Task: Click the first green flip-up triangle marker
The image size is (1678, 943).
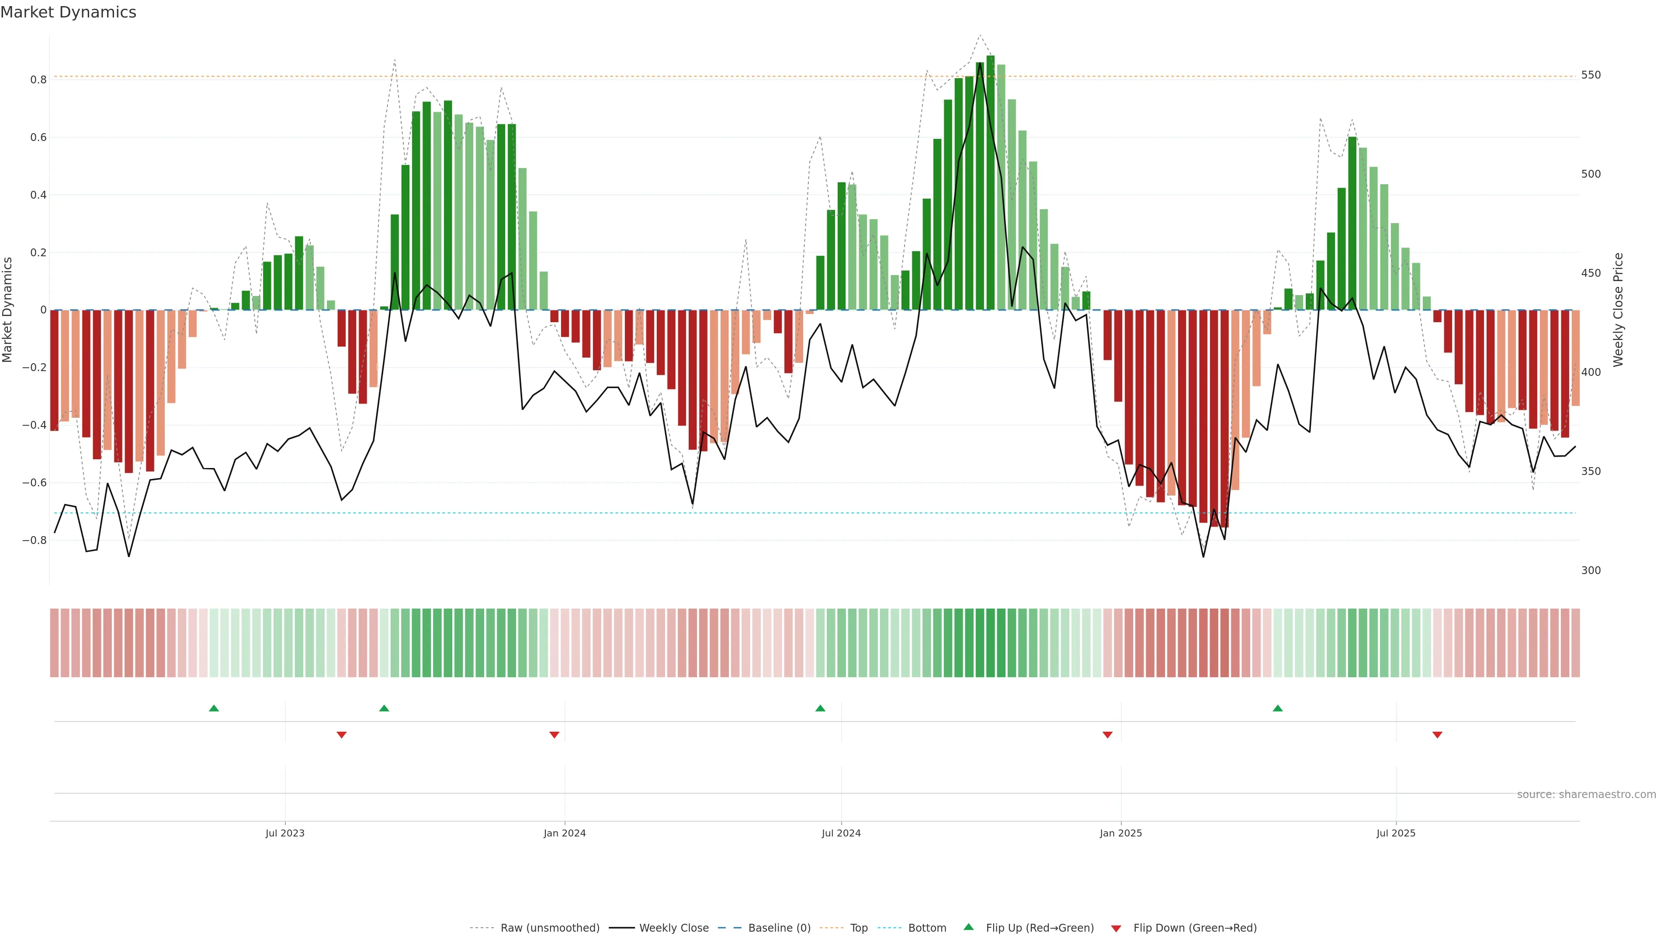Action: point(214,708)
